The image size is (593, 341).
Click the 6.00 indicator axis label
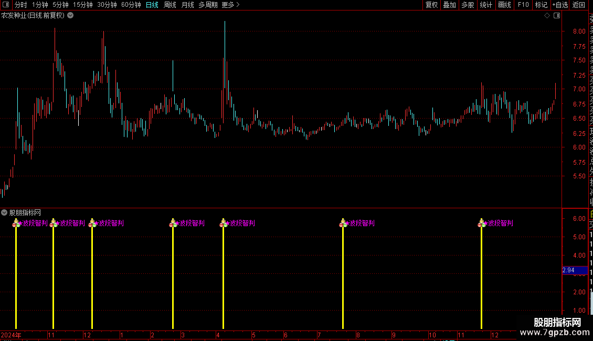pyautogui.click(x=579, y=219)
